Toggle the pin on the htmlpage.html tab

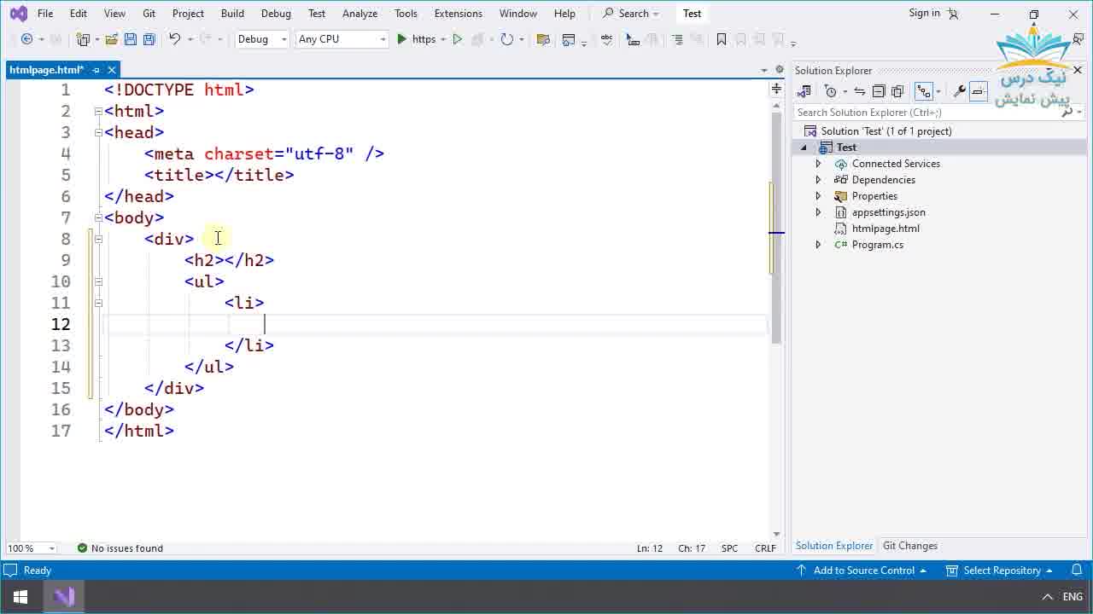tap(96, 70)
